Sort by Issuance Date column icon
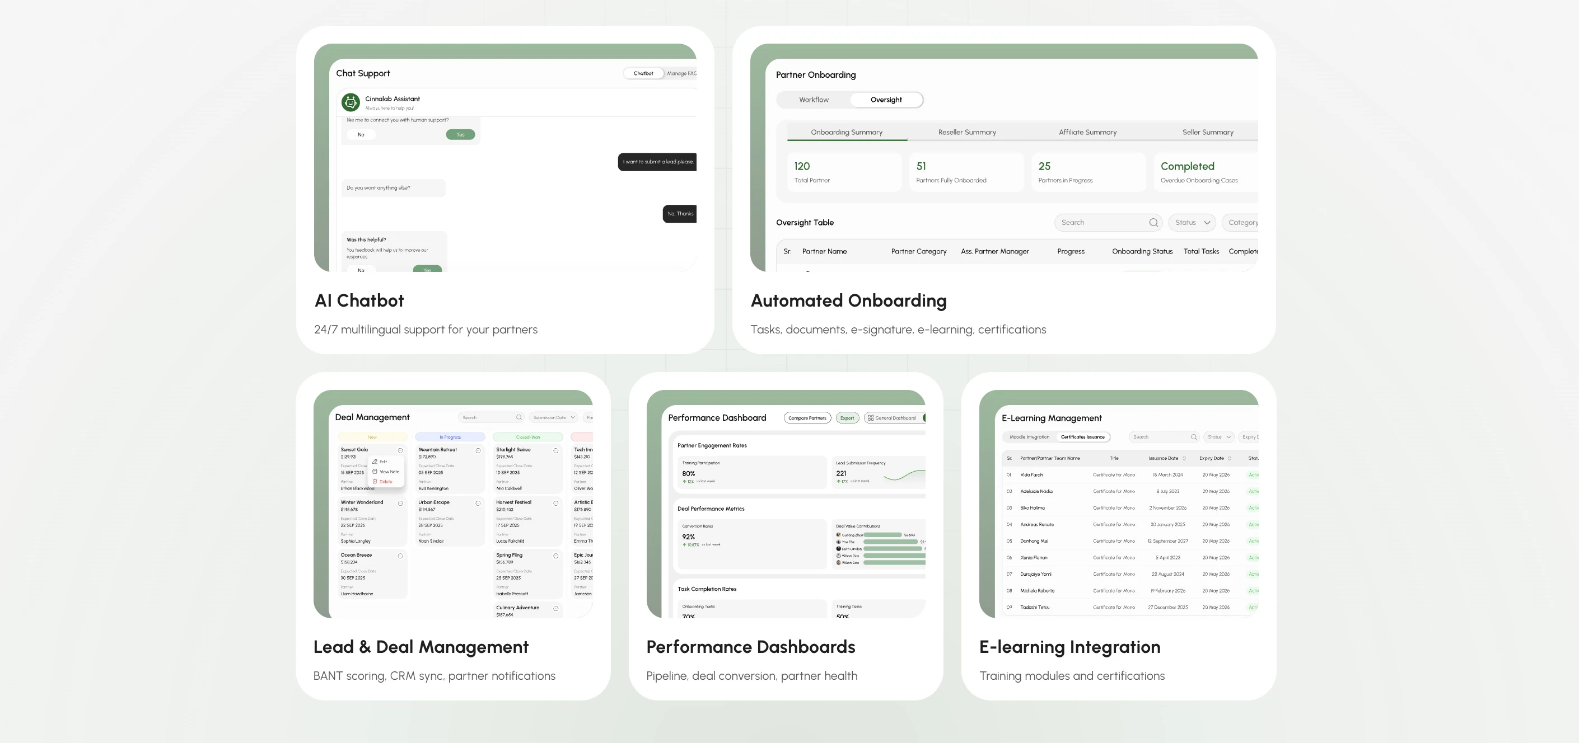Image resolution: width=1579 pixels, height=743 pixels. tap(1184, 459)
